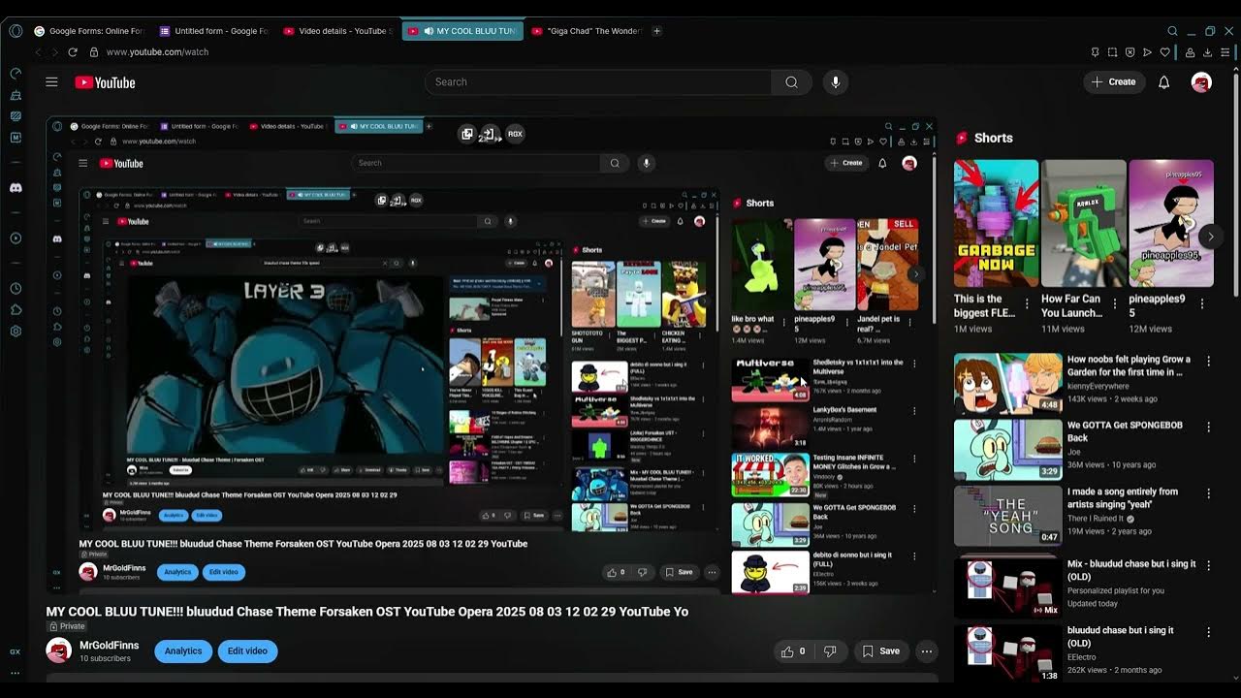Click the address bar padlock icon
The width and height of the screenshot is (1241, 698).
coord(95,52)
